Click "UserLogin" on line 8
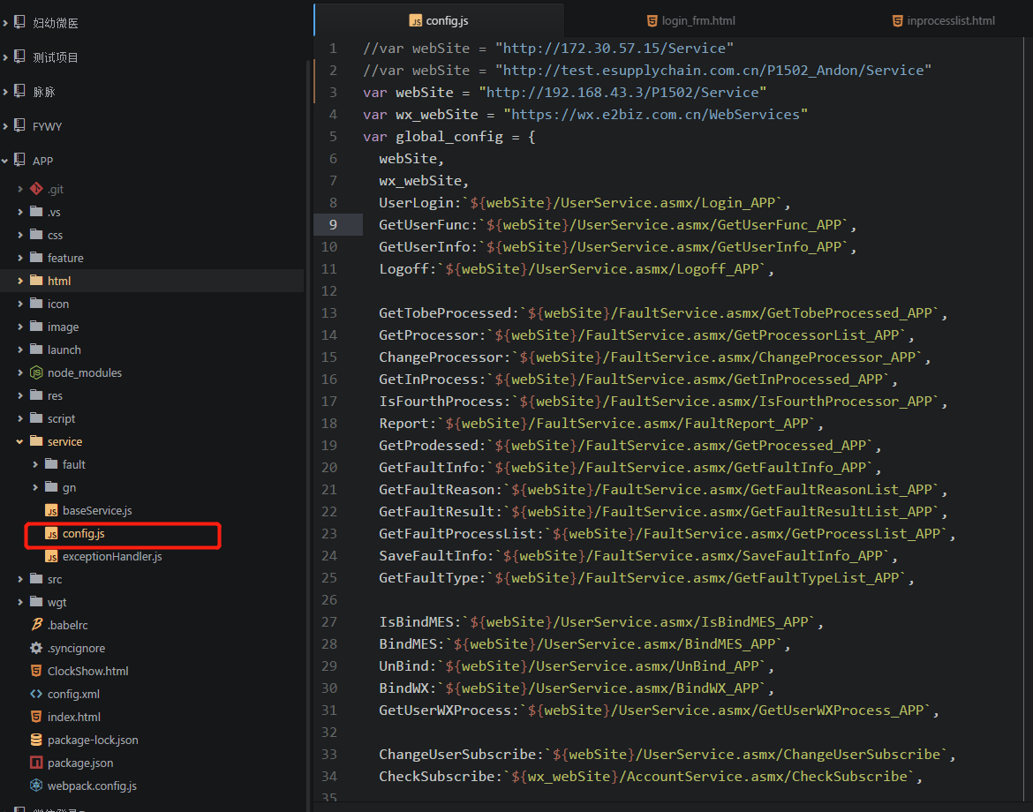Viewport: 1033px width, 812px height. tap(416, 203)
